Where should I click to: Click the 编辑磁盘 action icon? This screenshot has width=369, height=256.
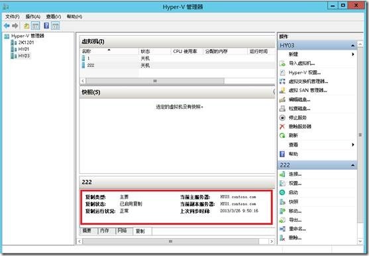(282, 99)
